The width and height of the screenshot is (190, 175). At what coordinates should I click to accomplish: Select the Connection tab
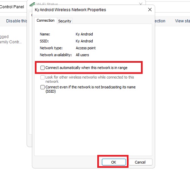[x=46, y=20]
